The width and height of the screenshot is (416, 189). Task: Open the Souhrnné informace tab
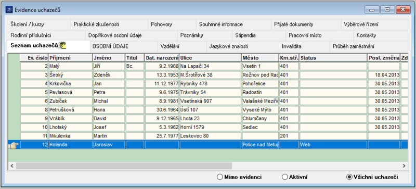(x=233, y=24)
